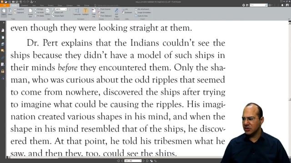
Task: Choose the Fit Page option
Action: coord(39,9)
